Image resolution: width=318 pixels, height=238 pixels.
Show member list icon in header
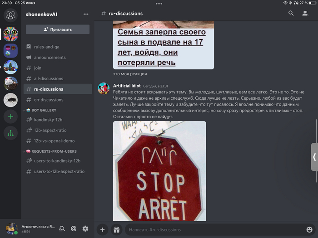(305, 14)
